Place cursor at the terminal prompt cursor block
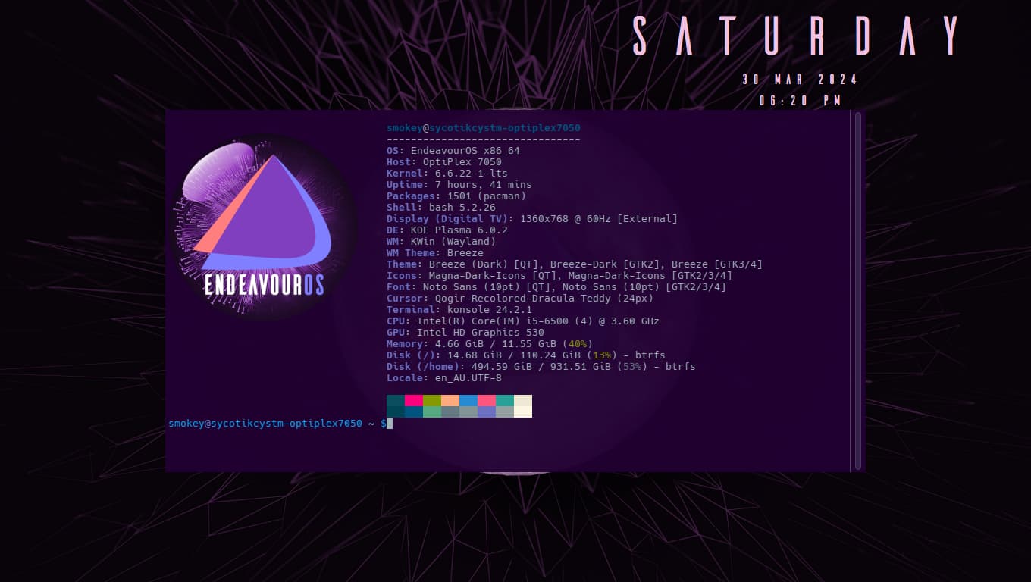1031x582 pixels. click(390, 424)
